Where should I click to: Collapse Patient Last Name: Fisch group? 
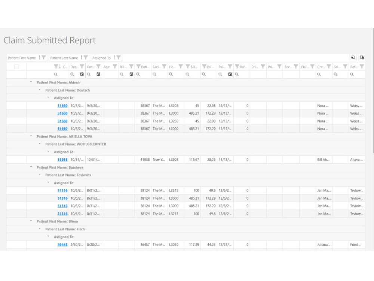[x=40, y=229]
